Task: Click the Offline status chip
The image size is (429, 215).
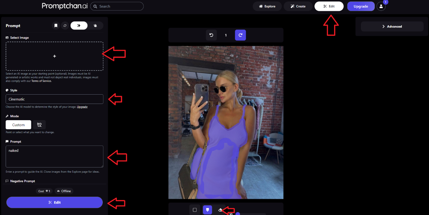Action: (x=64, y=191)
